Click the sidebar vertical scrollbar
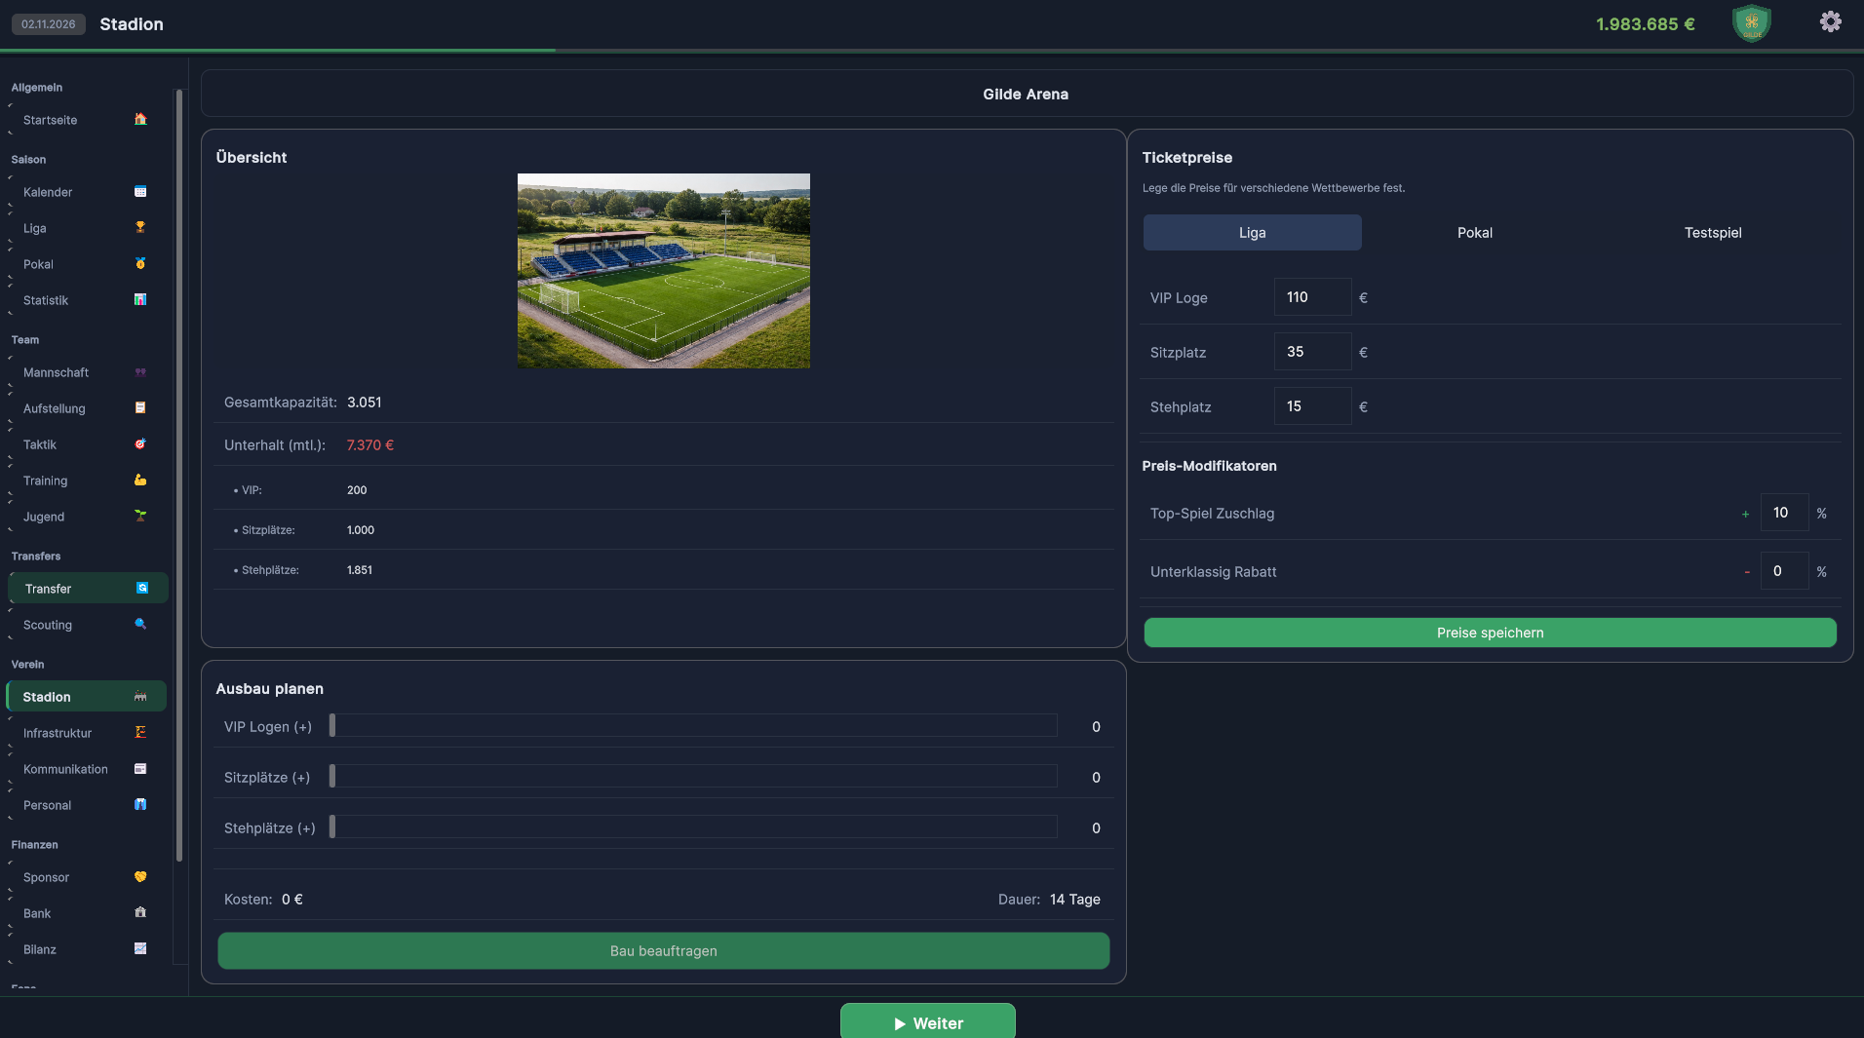This screenshot has width=1864, height=1038. [178, 476]
